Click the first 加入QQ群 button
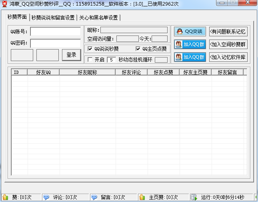This screenshot has height=202, width=258. point(190,44)
